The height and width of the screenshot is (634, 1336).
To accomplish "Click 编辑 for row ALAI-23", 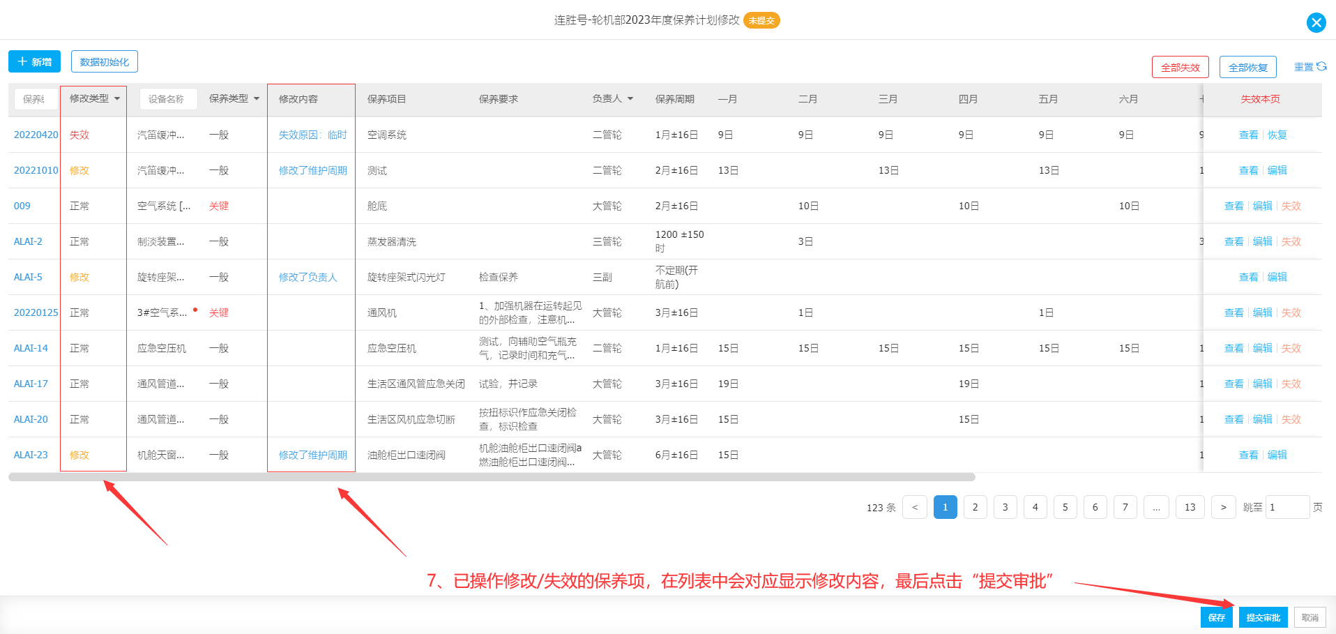I will [x=1277, y=455].
